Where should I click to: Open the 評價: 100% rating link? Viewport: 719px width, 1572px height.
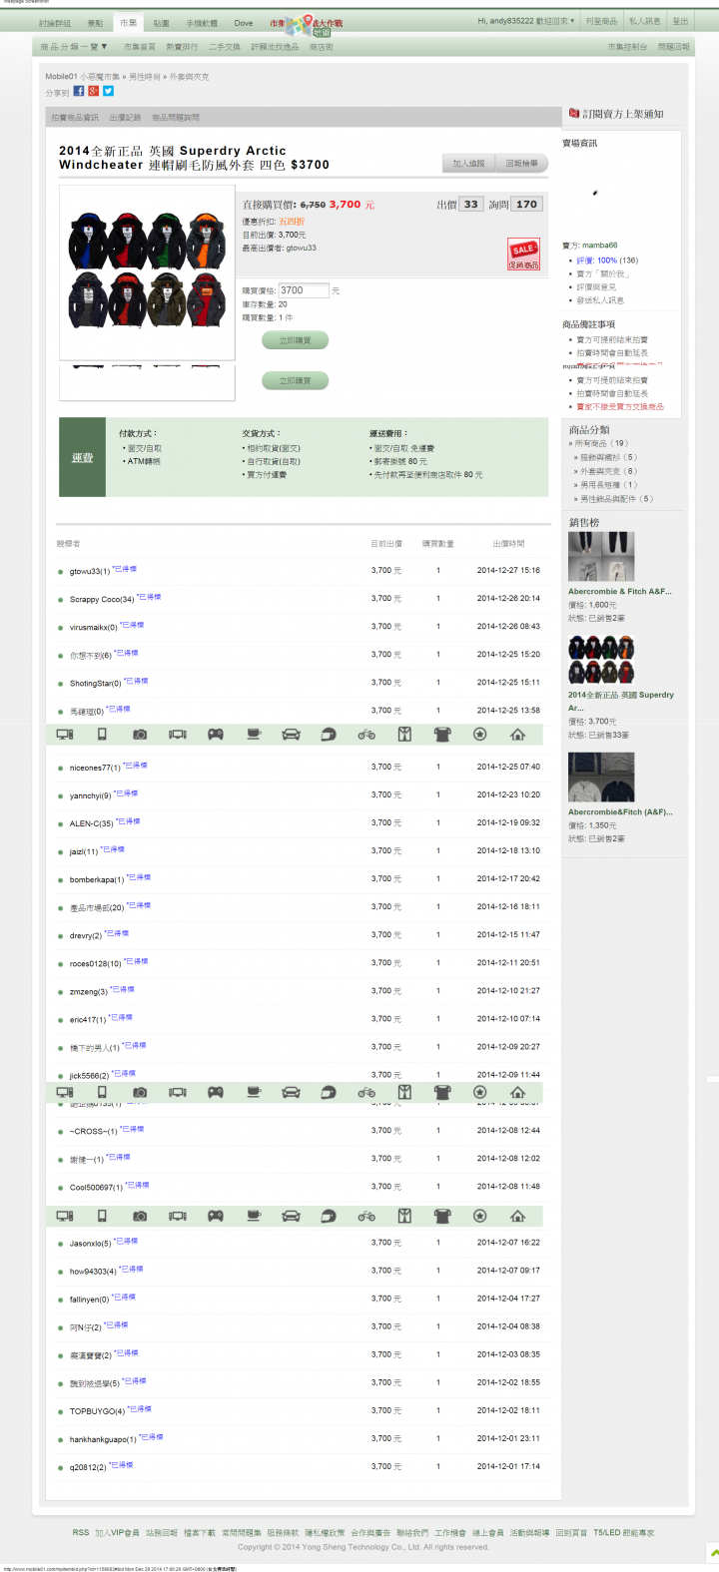tap(597, 261)
